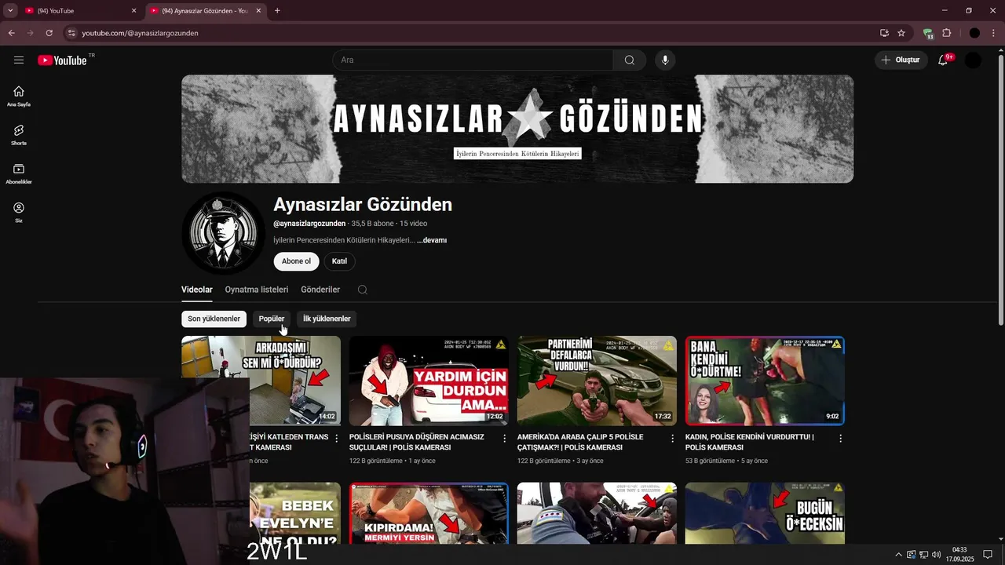Screen dimensions: 1005x565
Task: Open the new tab plus button
Action: (277, 11)
